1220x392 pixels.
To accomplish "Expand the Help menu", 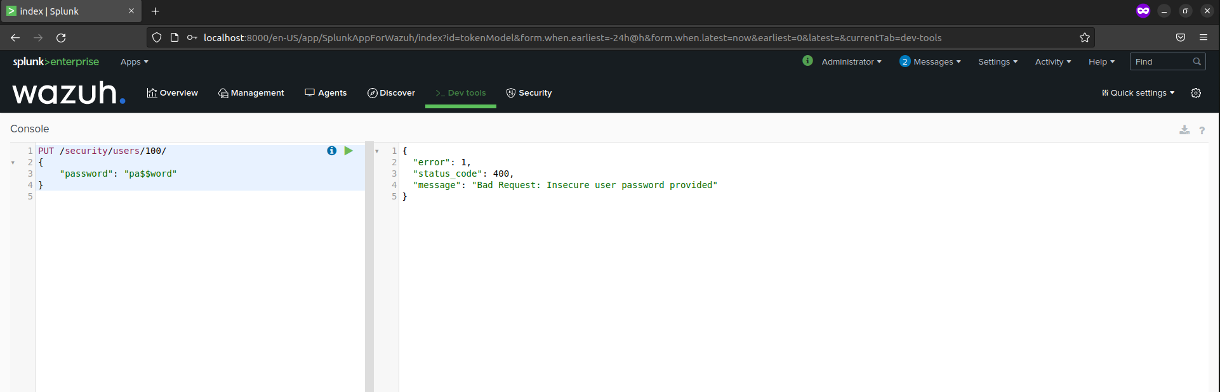I will point(1101,62).
